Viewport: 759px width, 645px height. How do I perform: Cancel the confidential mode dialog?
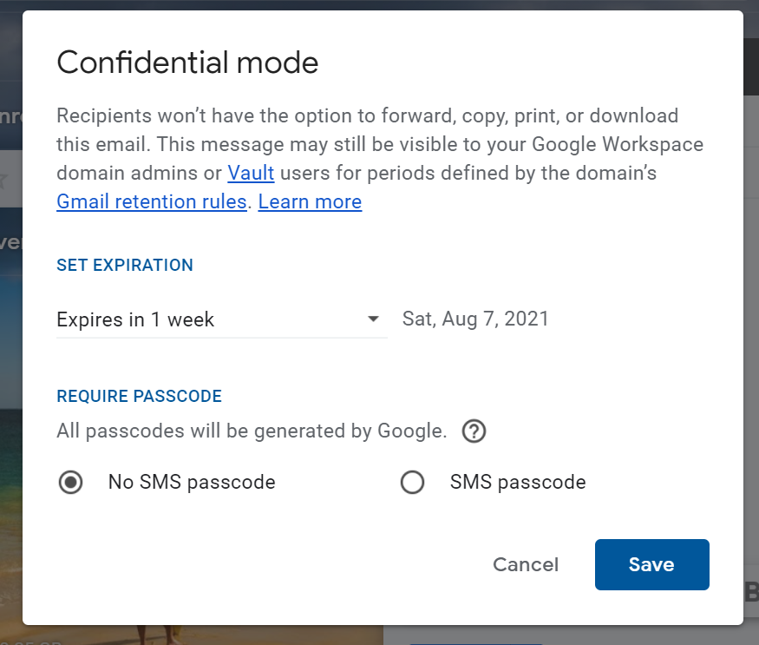click(526, 564)
